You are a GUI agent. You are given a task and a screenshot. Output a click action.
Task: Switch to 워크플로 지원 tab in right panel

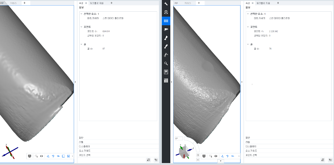(x=264, y=3)
